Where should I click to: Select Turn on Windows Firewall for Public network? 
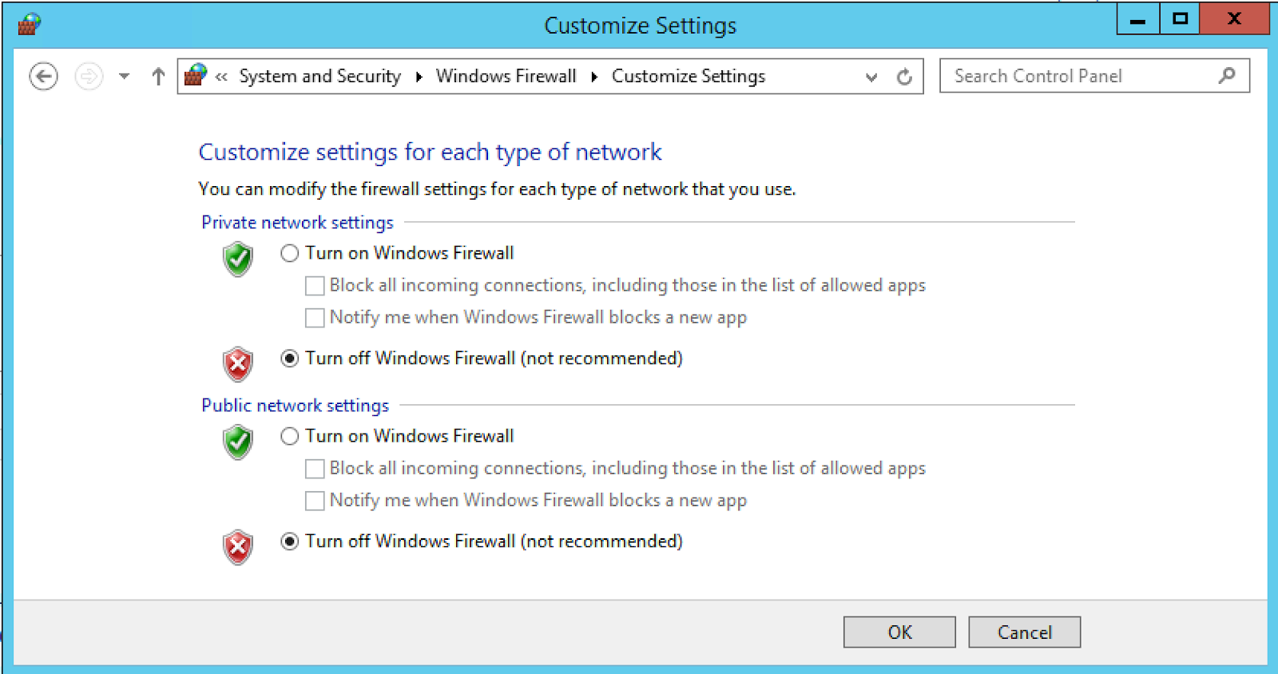pyautogui.click(x=290, y=436)
